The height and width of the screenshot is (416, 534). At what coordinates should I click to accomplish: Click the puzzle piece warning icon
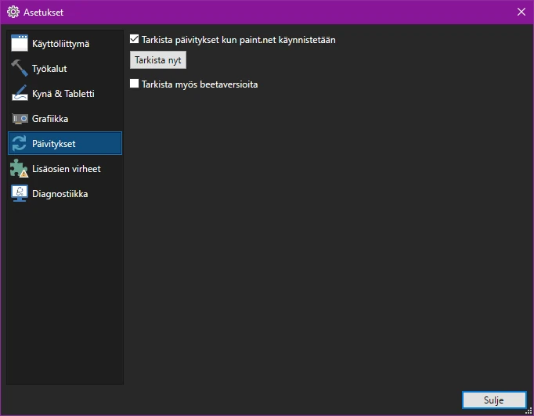tap(20, 169)
